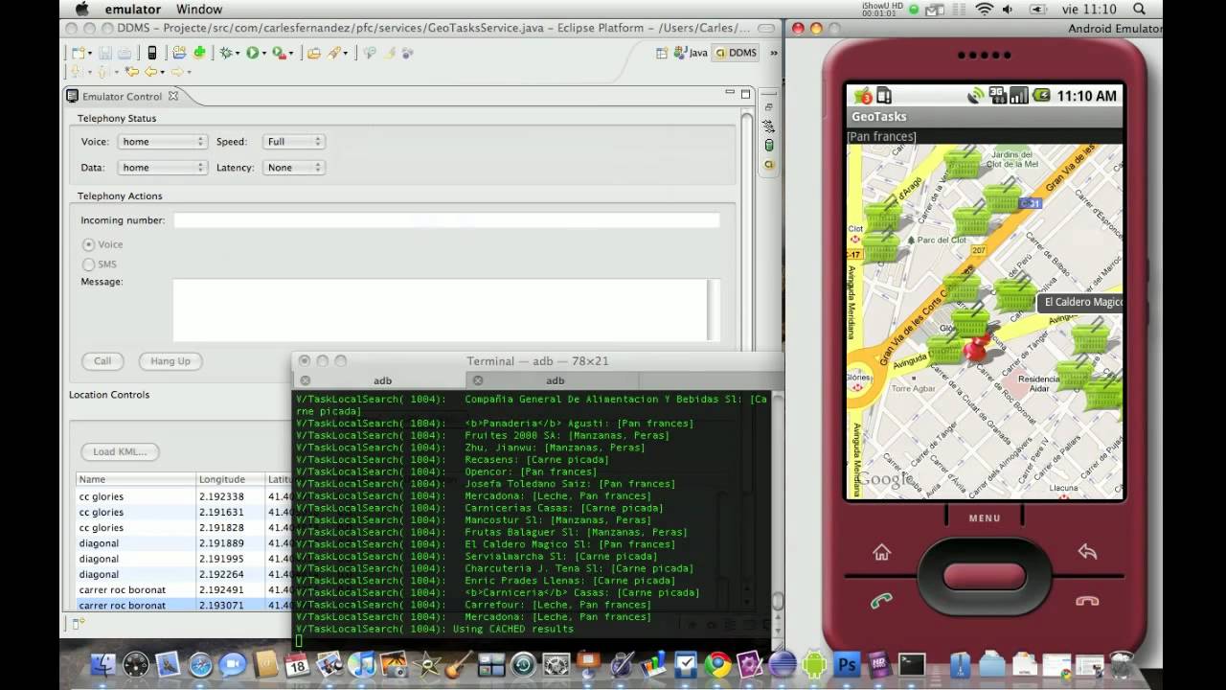Click the menu bar clock showing vie 11:10
Image resolution: width=1226 pixels, height=690 pixels.
click(1089, 10)
